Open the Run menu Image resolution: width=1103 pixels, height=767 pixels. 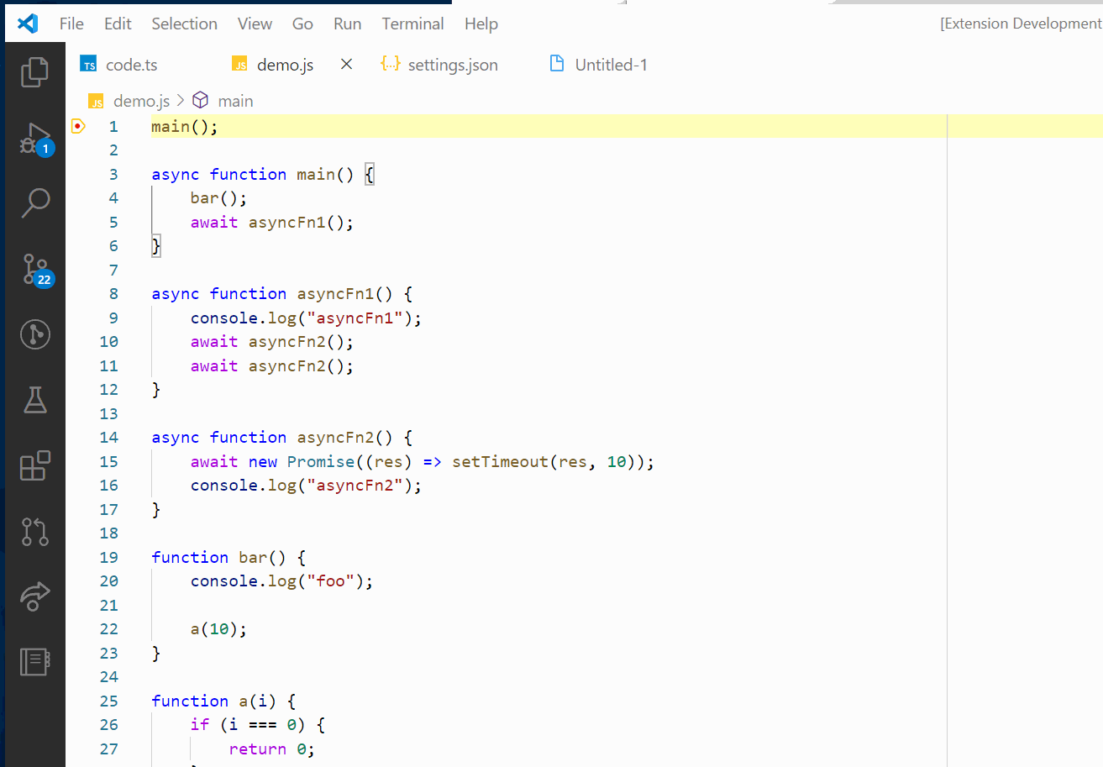(347, 24)
